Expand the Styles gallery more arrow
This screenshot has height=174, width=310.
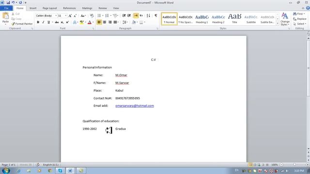click(x=278, y=24)
